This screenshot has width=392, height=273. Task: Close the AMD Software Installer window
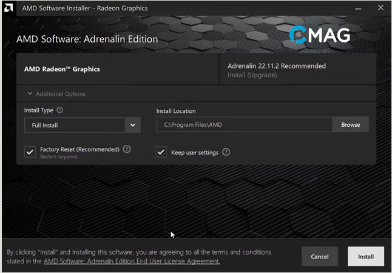[380, 8]
